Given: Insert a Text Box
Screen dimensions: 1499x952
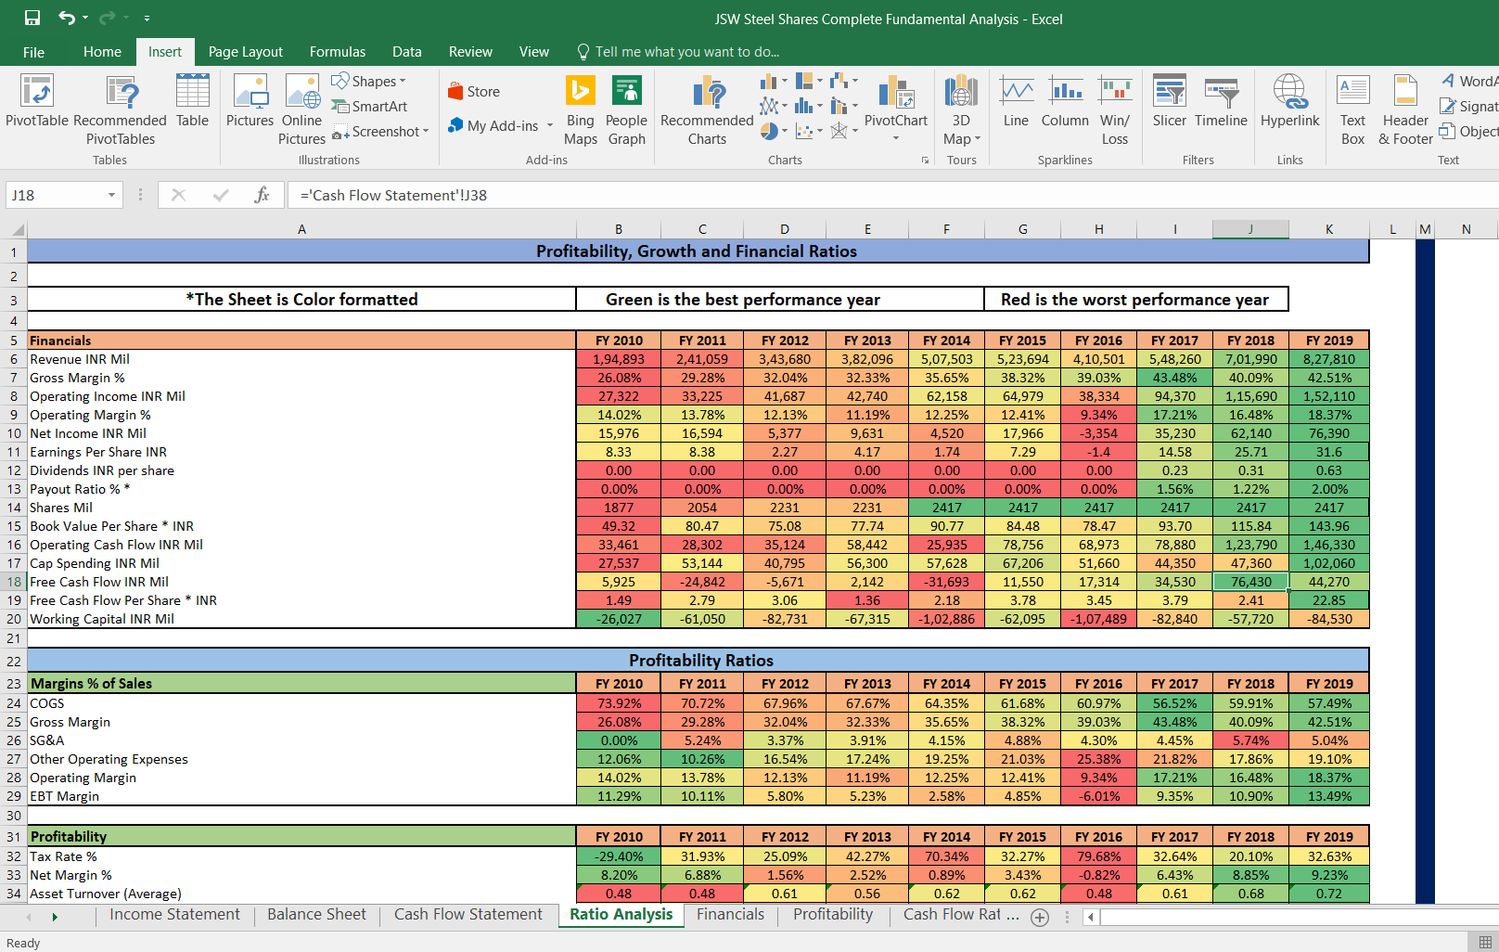Looking at the screenshot, I should [1353, 110].
